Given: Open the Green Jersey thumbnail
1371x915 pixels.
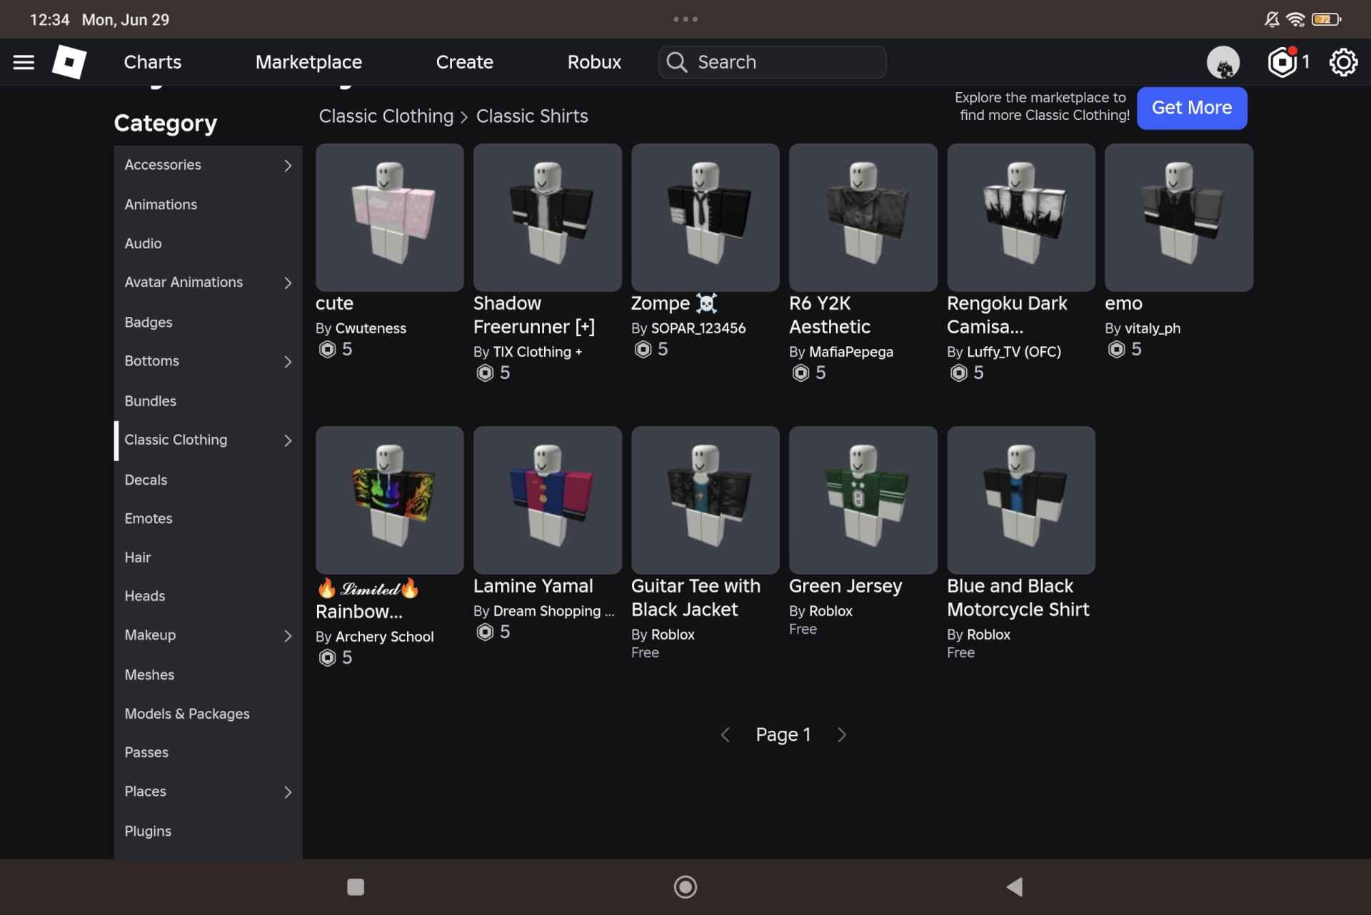Looking at the screenshot, I should pos(863,500).
